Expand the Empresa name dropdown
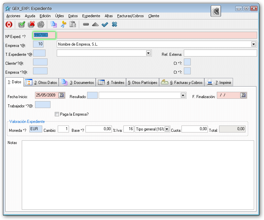264x220 pixels. 254,44
